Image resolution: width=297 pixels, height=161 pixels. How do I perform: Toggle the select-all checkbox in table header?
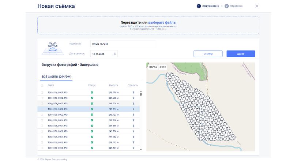point(42,85)
